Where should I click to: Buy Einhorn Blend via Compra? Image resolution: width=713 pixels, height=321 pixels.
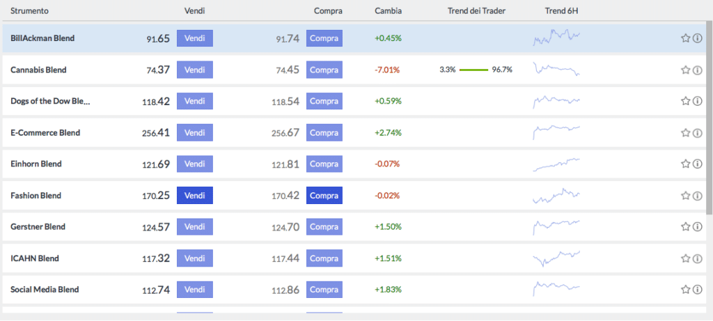tap(324, 164)
